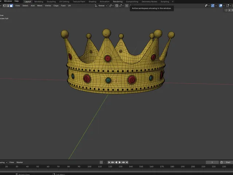Switch to Compositing workspace tab

pos(132,1)
